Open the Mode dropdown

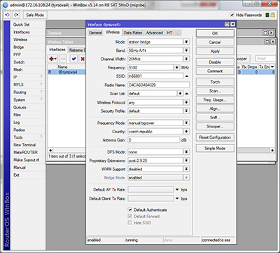tap(186, 42)
